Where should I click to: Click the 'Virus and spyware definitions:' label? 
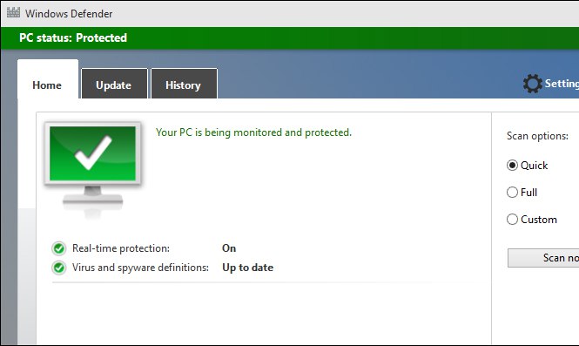140,268
